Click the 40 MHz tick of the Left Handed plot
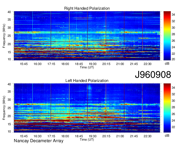178x144 pixels. point(9,84)
